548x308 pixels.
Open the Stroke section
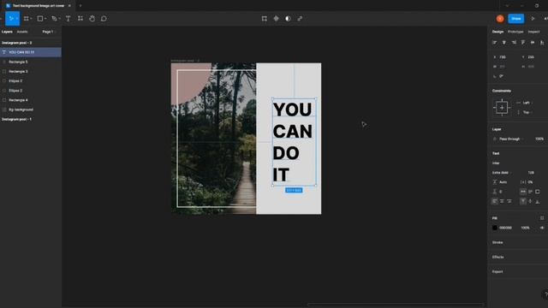click(497, 242)
